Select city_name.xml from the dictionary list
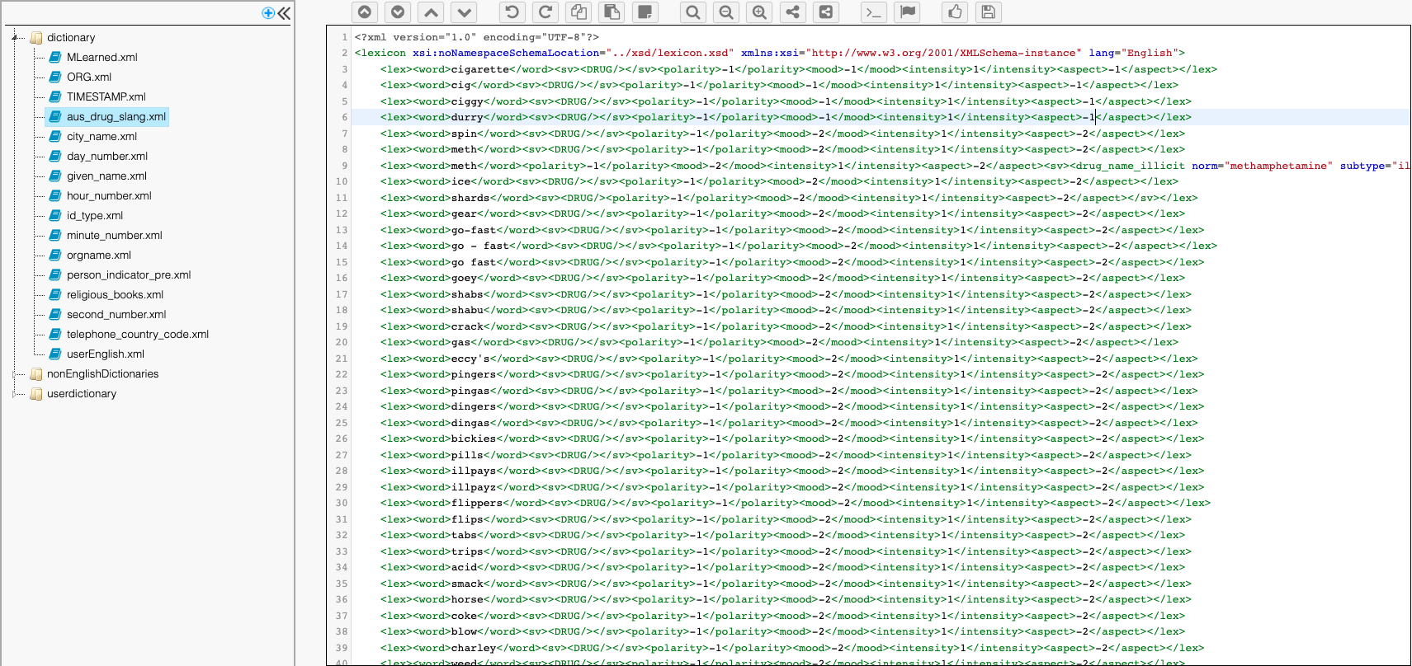The image size is (1412, 666). pos(102,137)
